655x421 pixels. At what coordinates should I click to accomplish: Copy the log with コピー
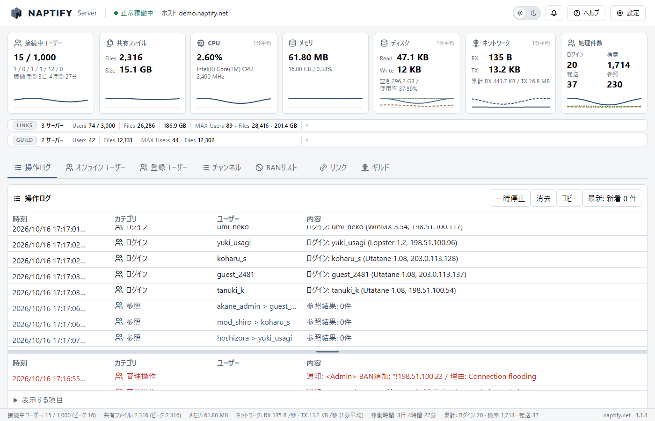click(x=569, y=198)
